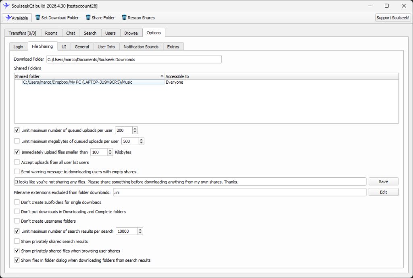Viewport: 413px width, 278px height.
Task: Enable accept uploads from user list users
Action: (x=17, y=162)
